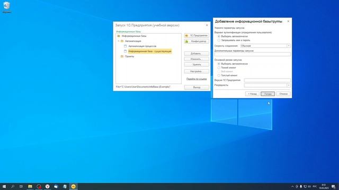Click the tray volume speaker icon

click(x=309, y=186)
